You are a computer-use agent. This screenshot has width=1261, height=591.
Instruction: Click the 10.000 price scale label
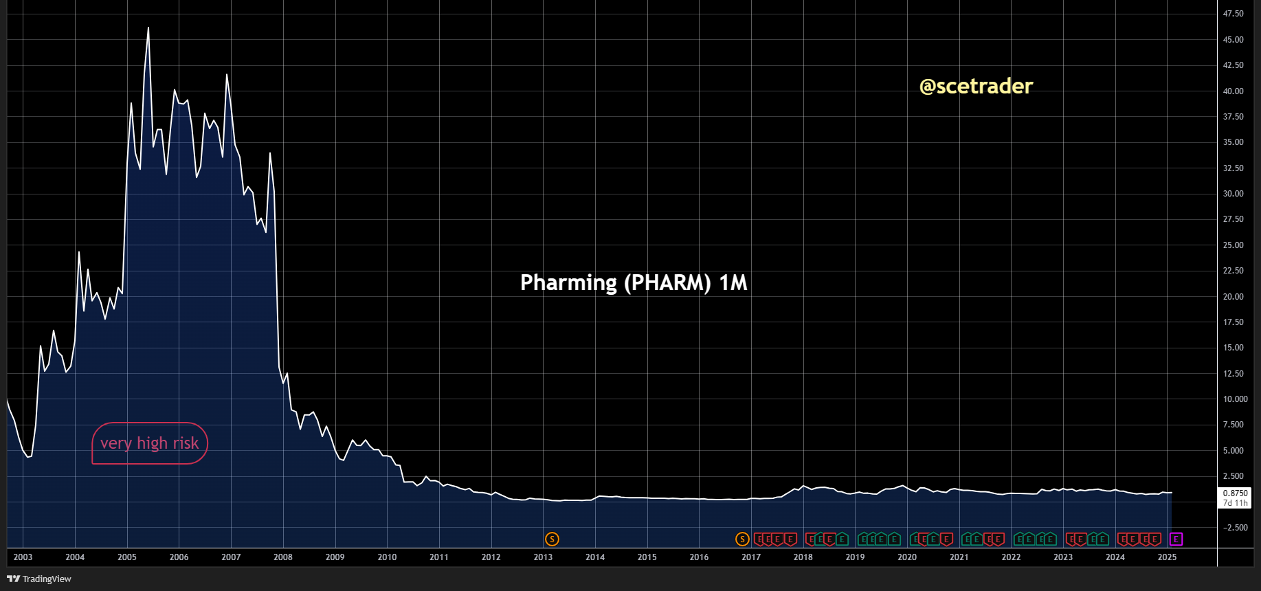1235,399
